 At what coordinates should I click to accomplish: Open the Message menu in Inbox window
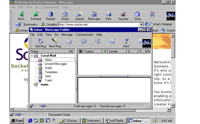coord(67,35)
